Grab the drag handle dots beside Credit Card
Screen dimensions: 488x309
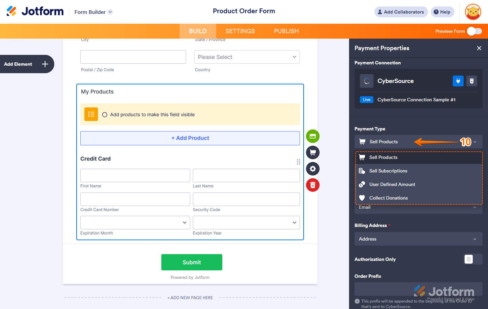[x=299, y=162]
